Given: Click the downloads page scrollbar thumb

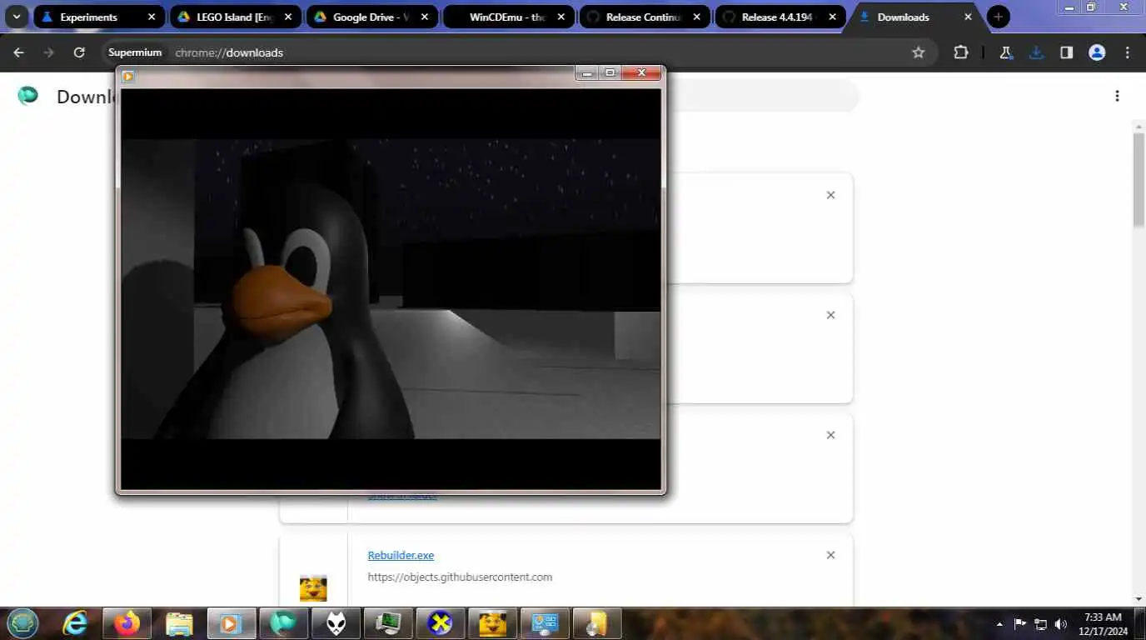Looking at the screenshot, I should pyautogui.click(x=1139, y=179).
